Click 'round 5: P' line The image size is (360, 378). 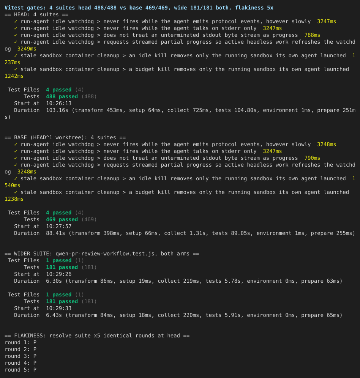(x=21, y=370)
